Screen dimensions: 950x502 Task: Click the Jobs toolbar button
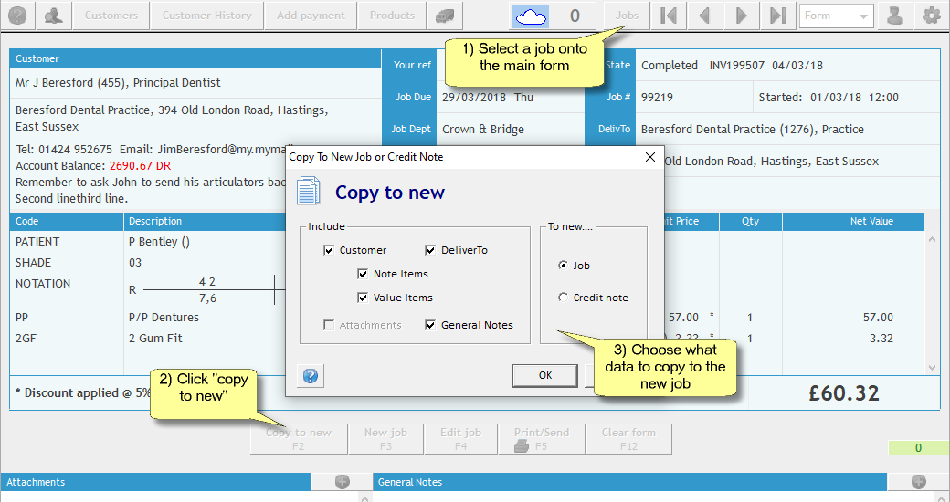(x=627, y=16)
